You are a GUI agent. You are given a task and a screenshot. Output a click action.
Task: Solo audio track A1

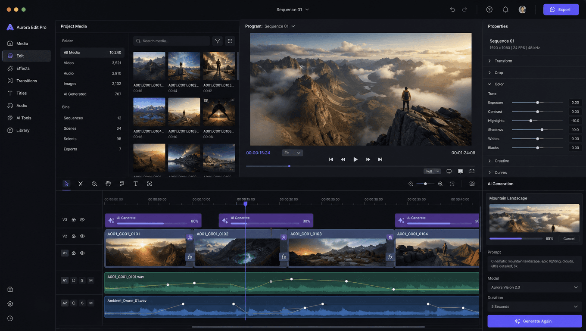pyautogui.click(x=82, y=281)
